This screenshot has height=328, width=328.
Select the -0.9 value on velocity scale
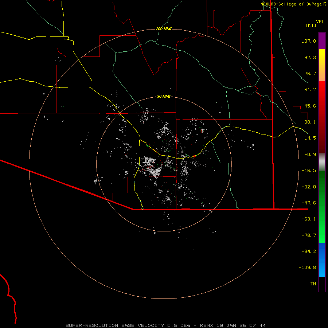[310, 155]
